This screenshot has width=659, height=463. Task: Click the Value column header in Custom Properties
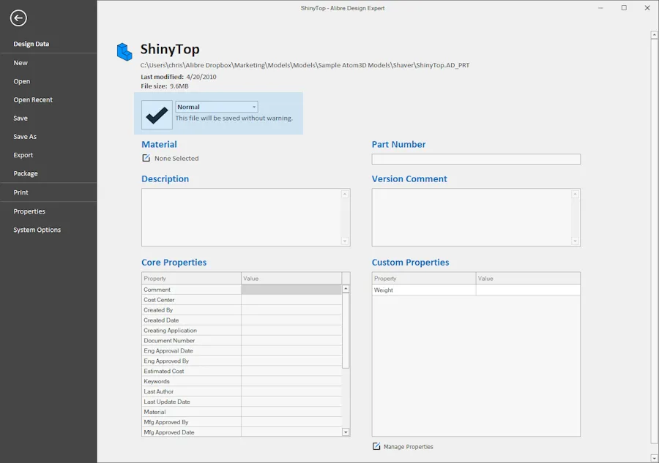[528, 278]
